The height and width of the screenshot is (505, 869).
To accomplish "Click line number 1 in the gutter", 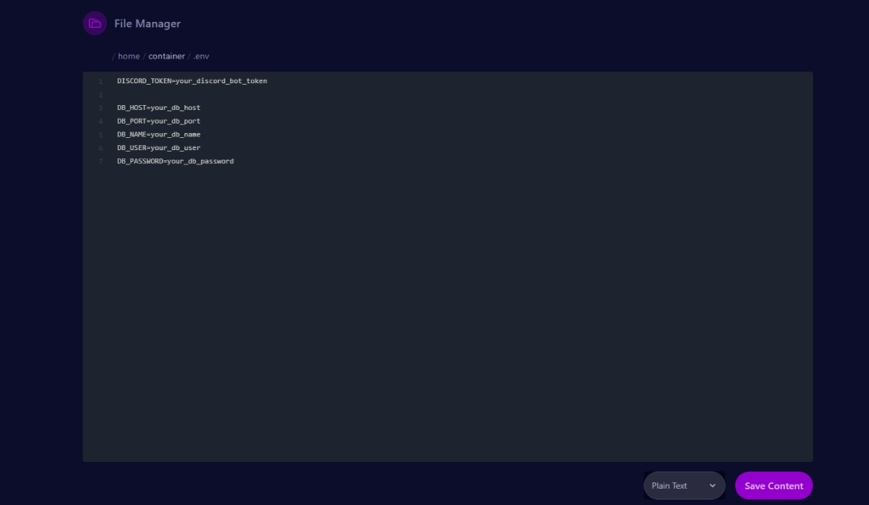I will click(x=100, y=81).
